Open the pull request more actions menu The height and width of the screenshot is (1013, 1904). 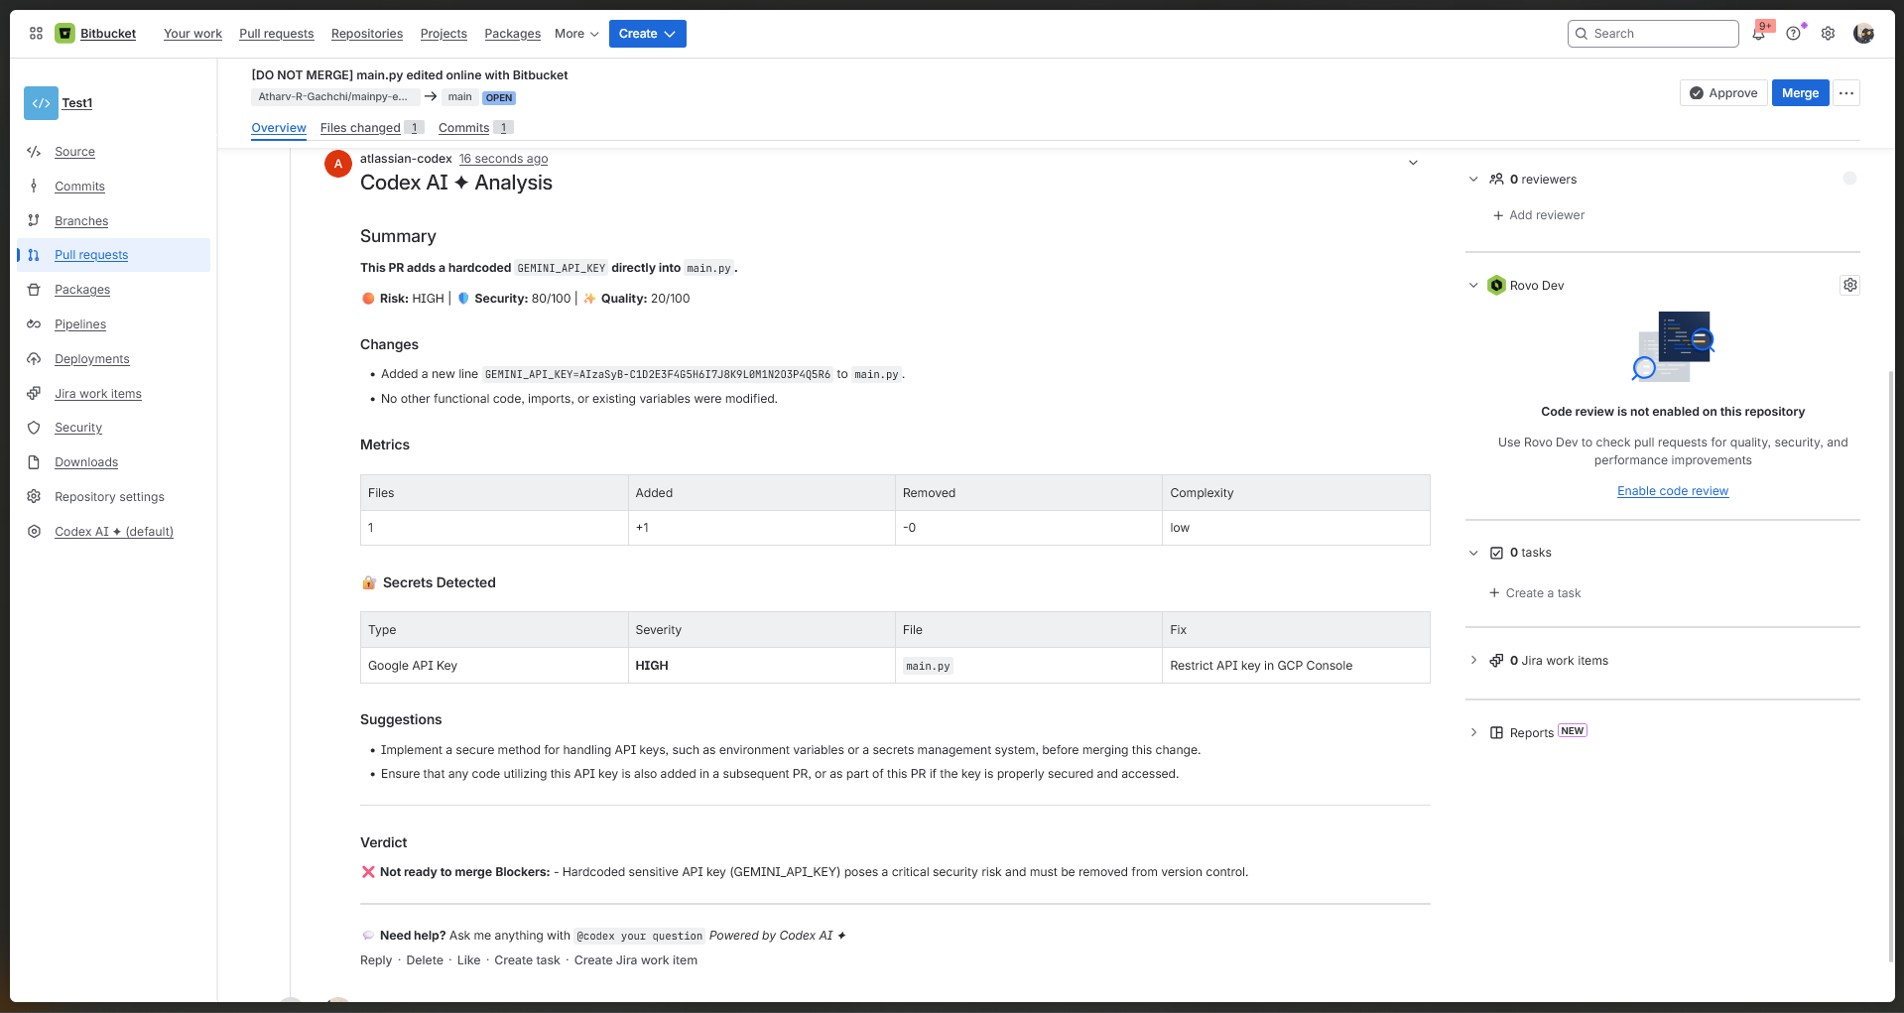tap(1845, 93)
